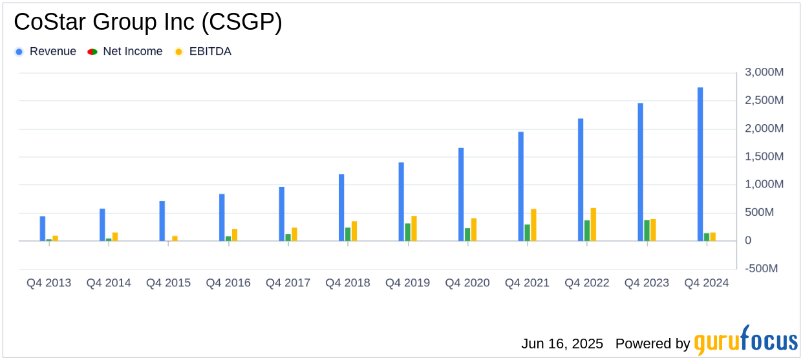
Task: Click the Q4 2019 green net income bar
Action: click(x=408, y=232)
